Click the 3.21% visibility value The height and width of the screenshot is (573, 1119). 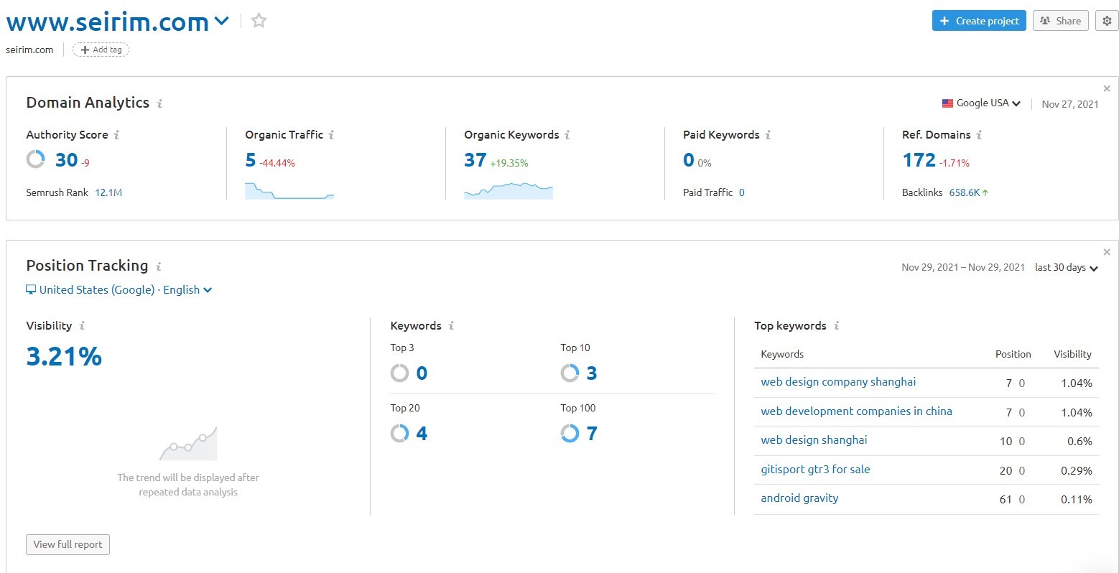pyautogui.click(x=64, y=356)
